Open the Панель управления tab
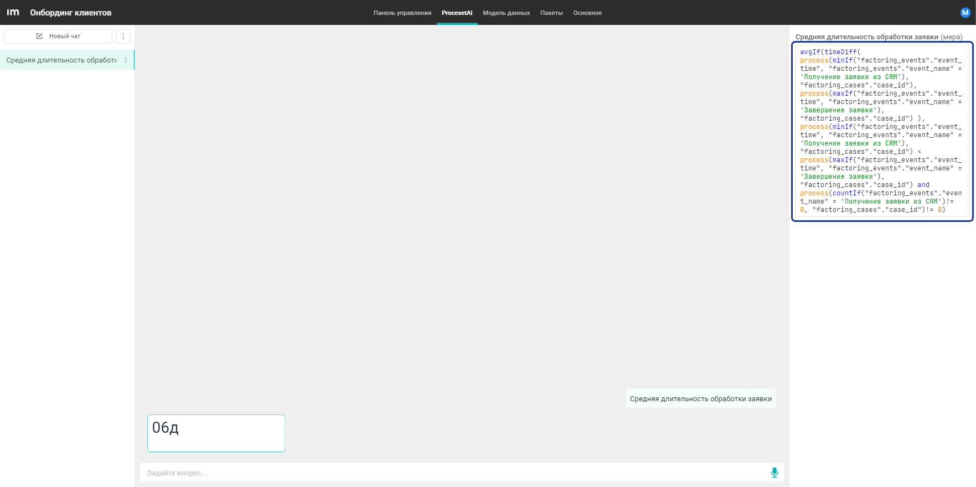 402,13
